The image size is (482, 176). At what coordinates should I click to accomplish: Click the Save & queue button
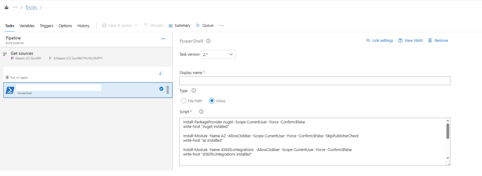coord(117,25)
